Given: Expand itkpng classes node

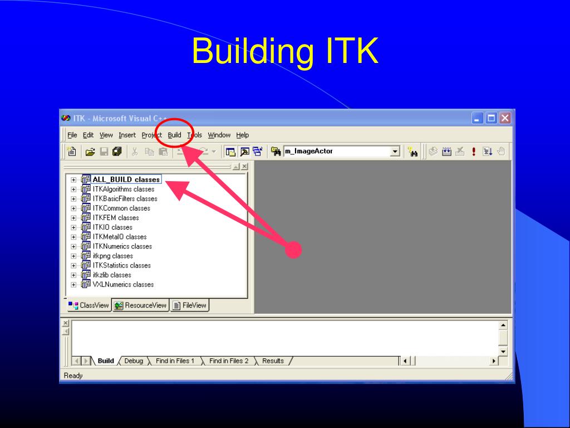Looking at the screenshot, I should [x=73, y=256].
